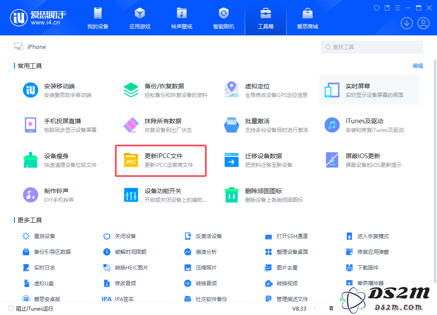This screenshot has width=437, height=315.
Task: Open the 我的设备 tab
Action: point(97,18)
